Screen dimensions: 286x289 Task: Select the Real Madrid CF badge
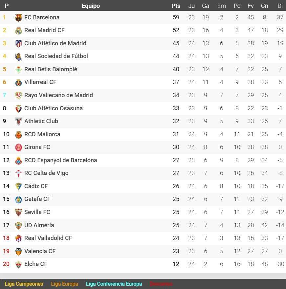coord(19,30)
